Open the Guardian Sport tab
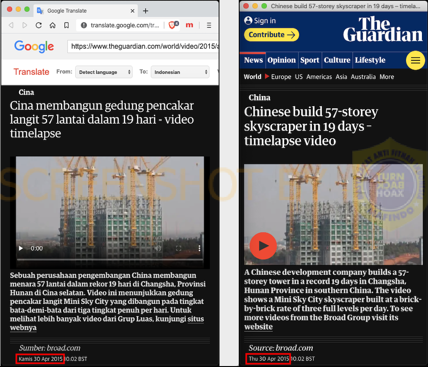Image resolution: width=428 pixels, height=367 pixels. (x=309, y=60)
